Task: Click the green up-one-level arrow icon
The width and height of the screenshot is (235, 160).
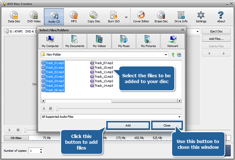Action: pos(173,55)
